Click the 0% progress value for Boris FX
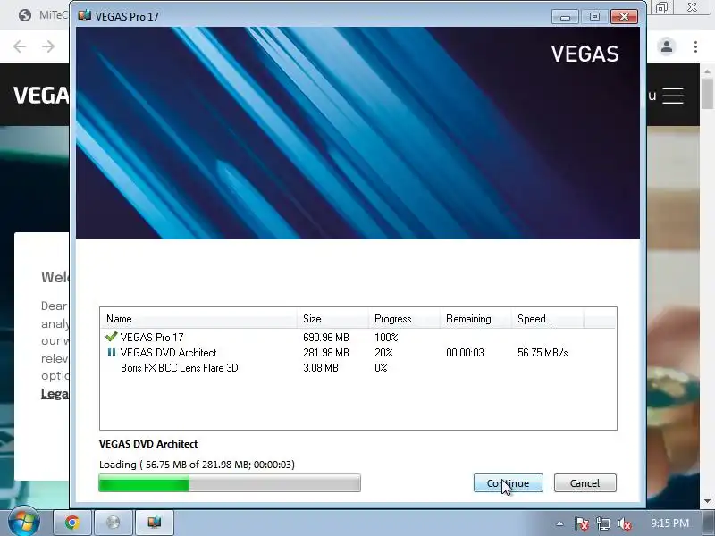 381,367
